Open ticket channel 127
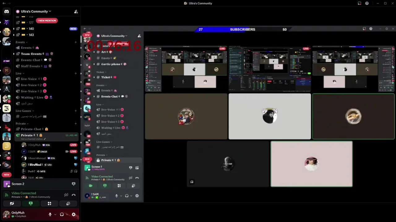Image resolution: width=396 pixels, height=222 pixels. click(46, 23)
